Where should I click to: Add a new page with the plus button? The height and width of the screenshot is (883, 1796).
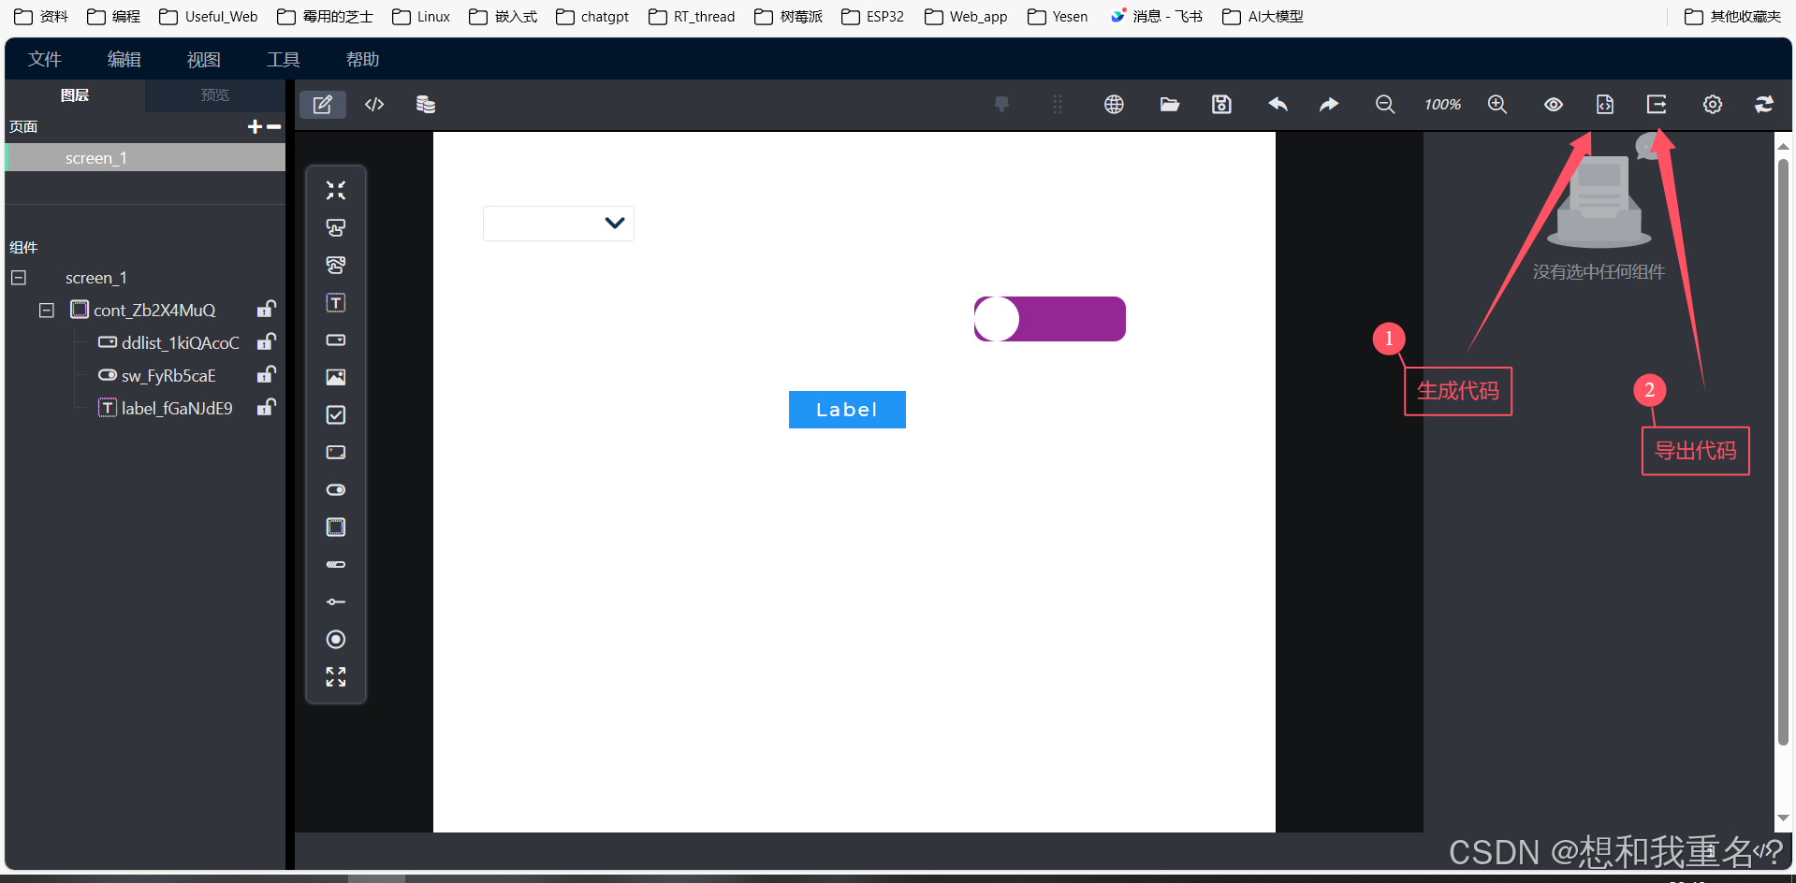click(x=254, y=126)
